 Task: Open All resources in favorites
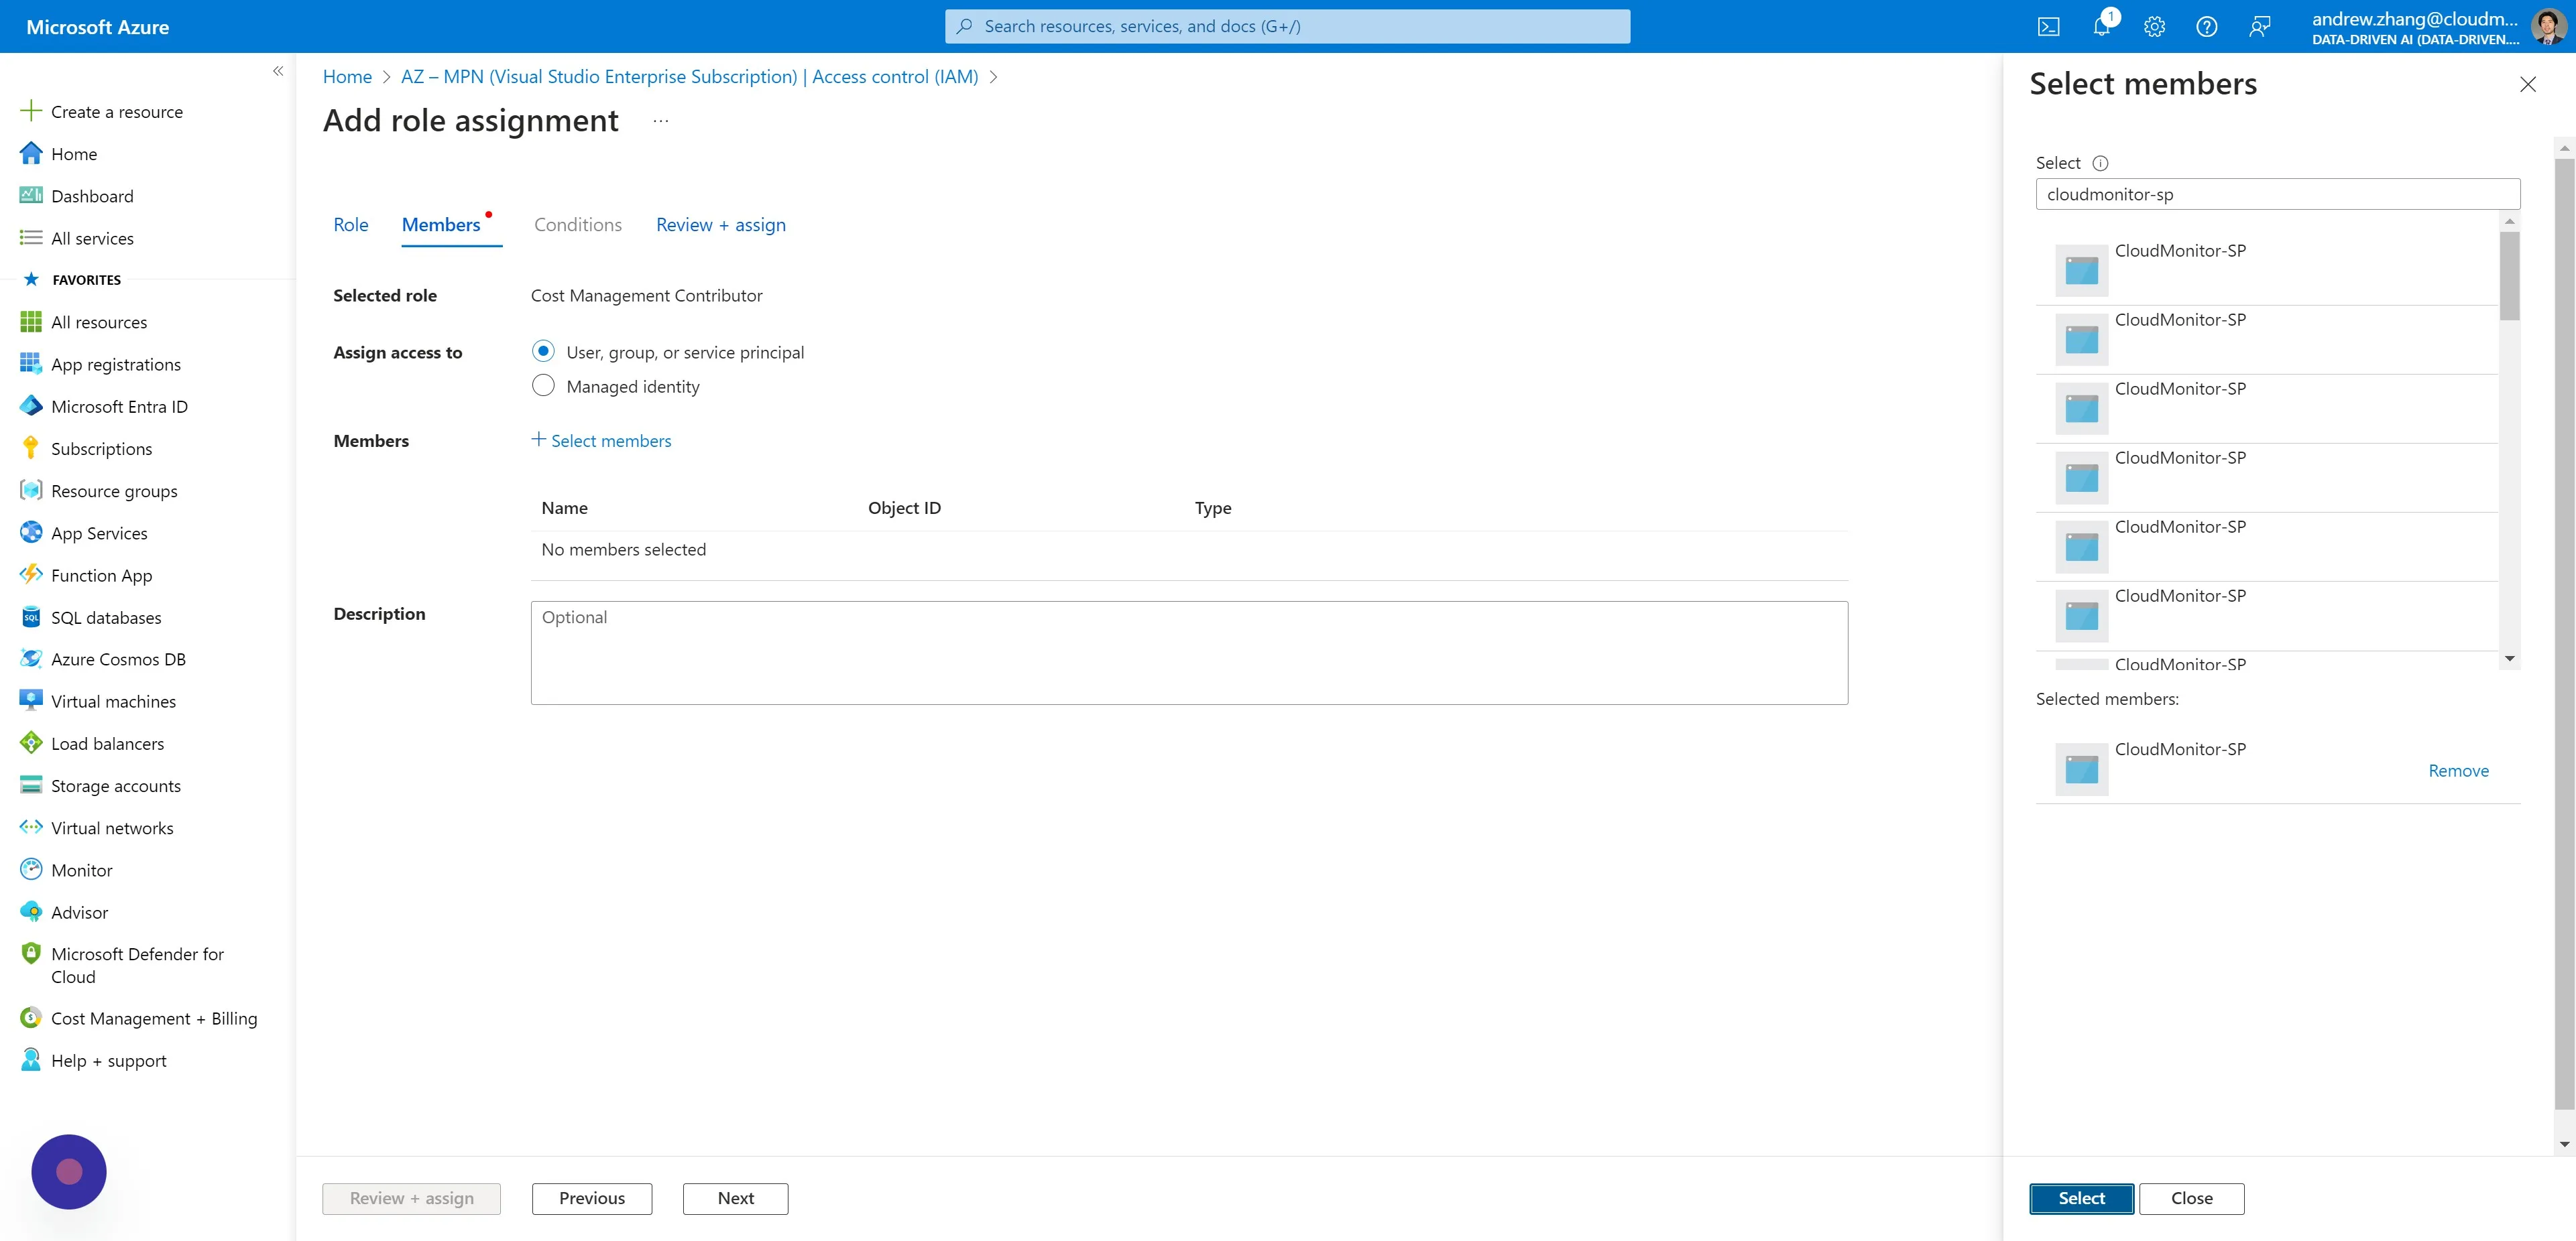tap(98, 322)
